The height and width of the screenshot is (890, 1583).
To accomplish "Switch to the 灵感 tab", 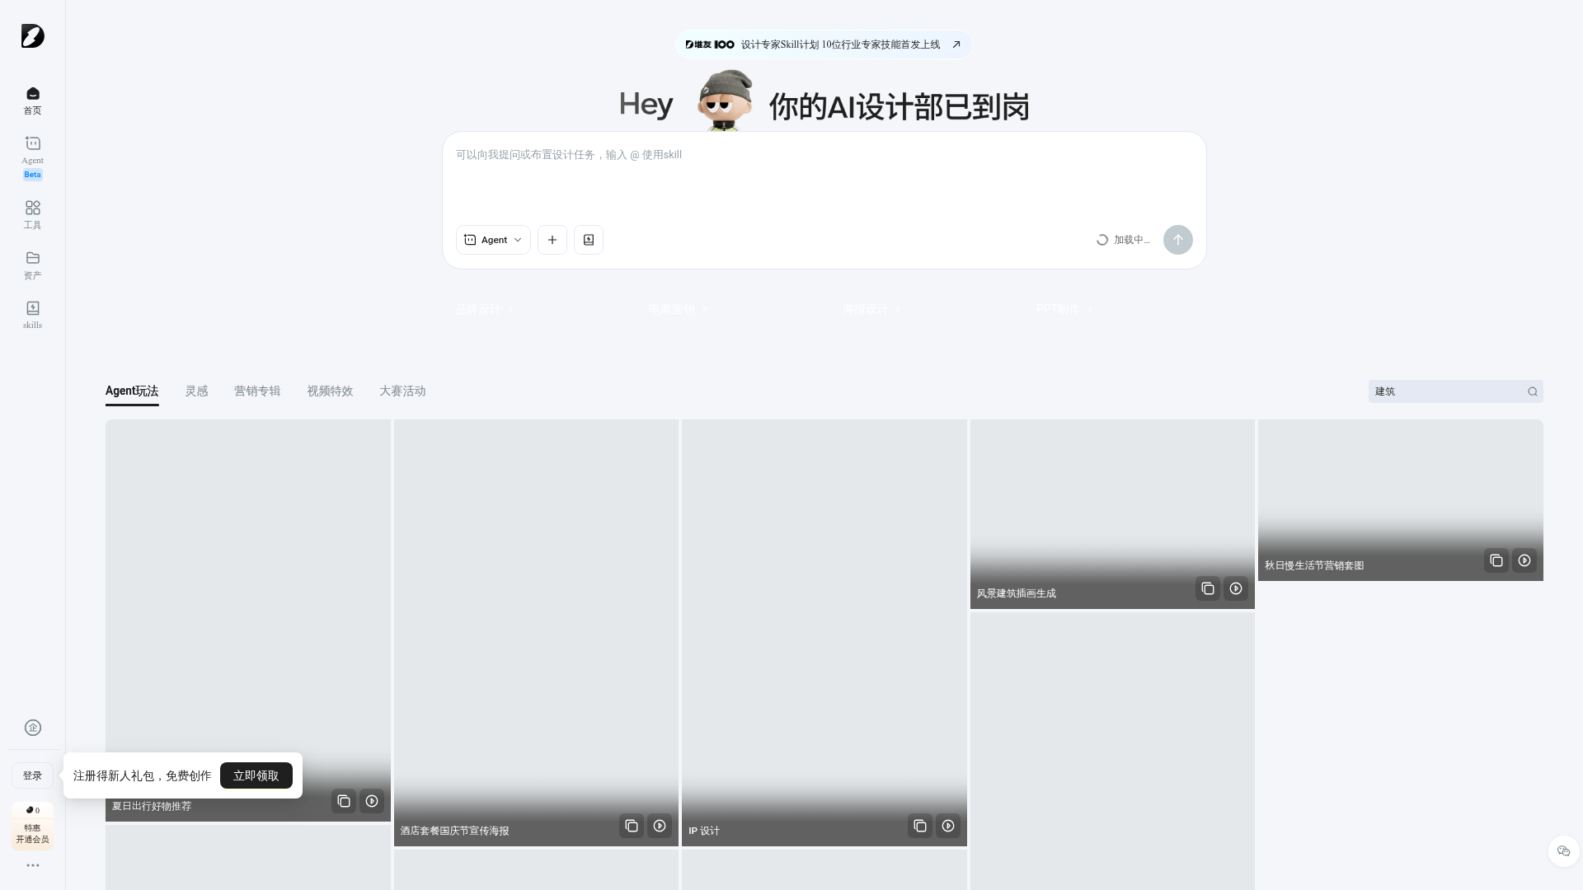I will [x=196, y=391].
